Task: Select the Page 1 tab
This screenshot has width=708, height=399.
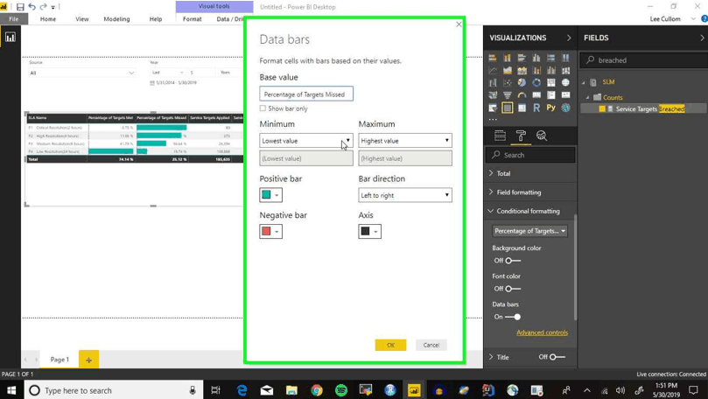Action: [x=60, y=360]
